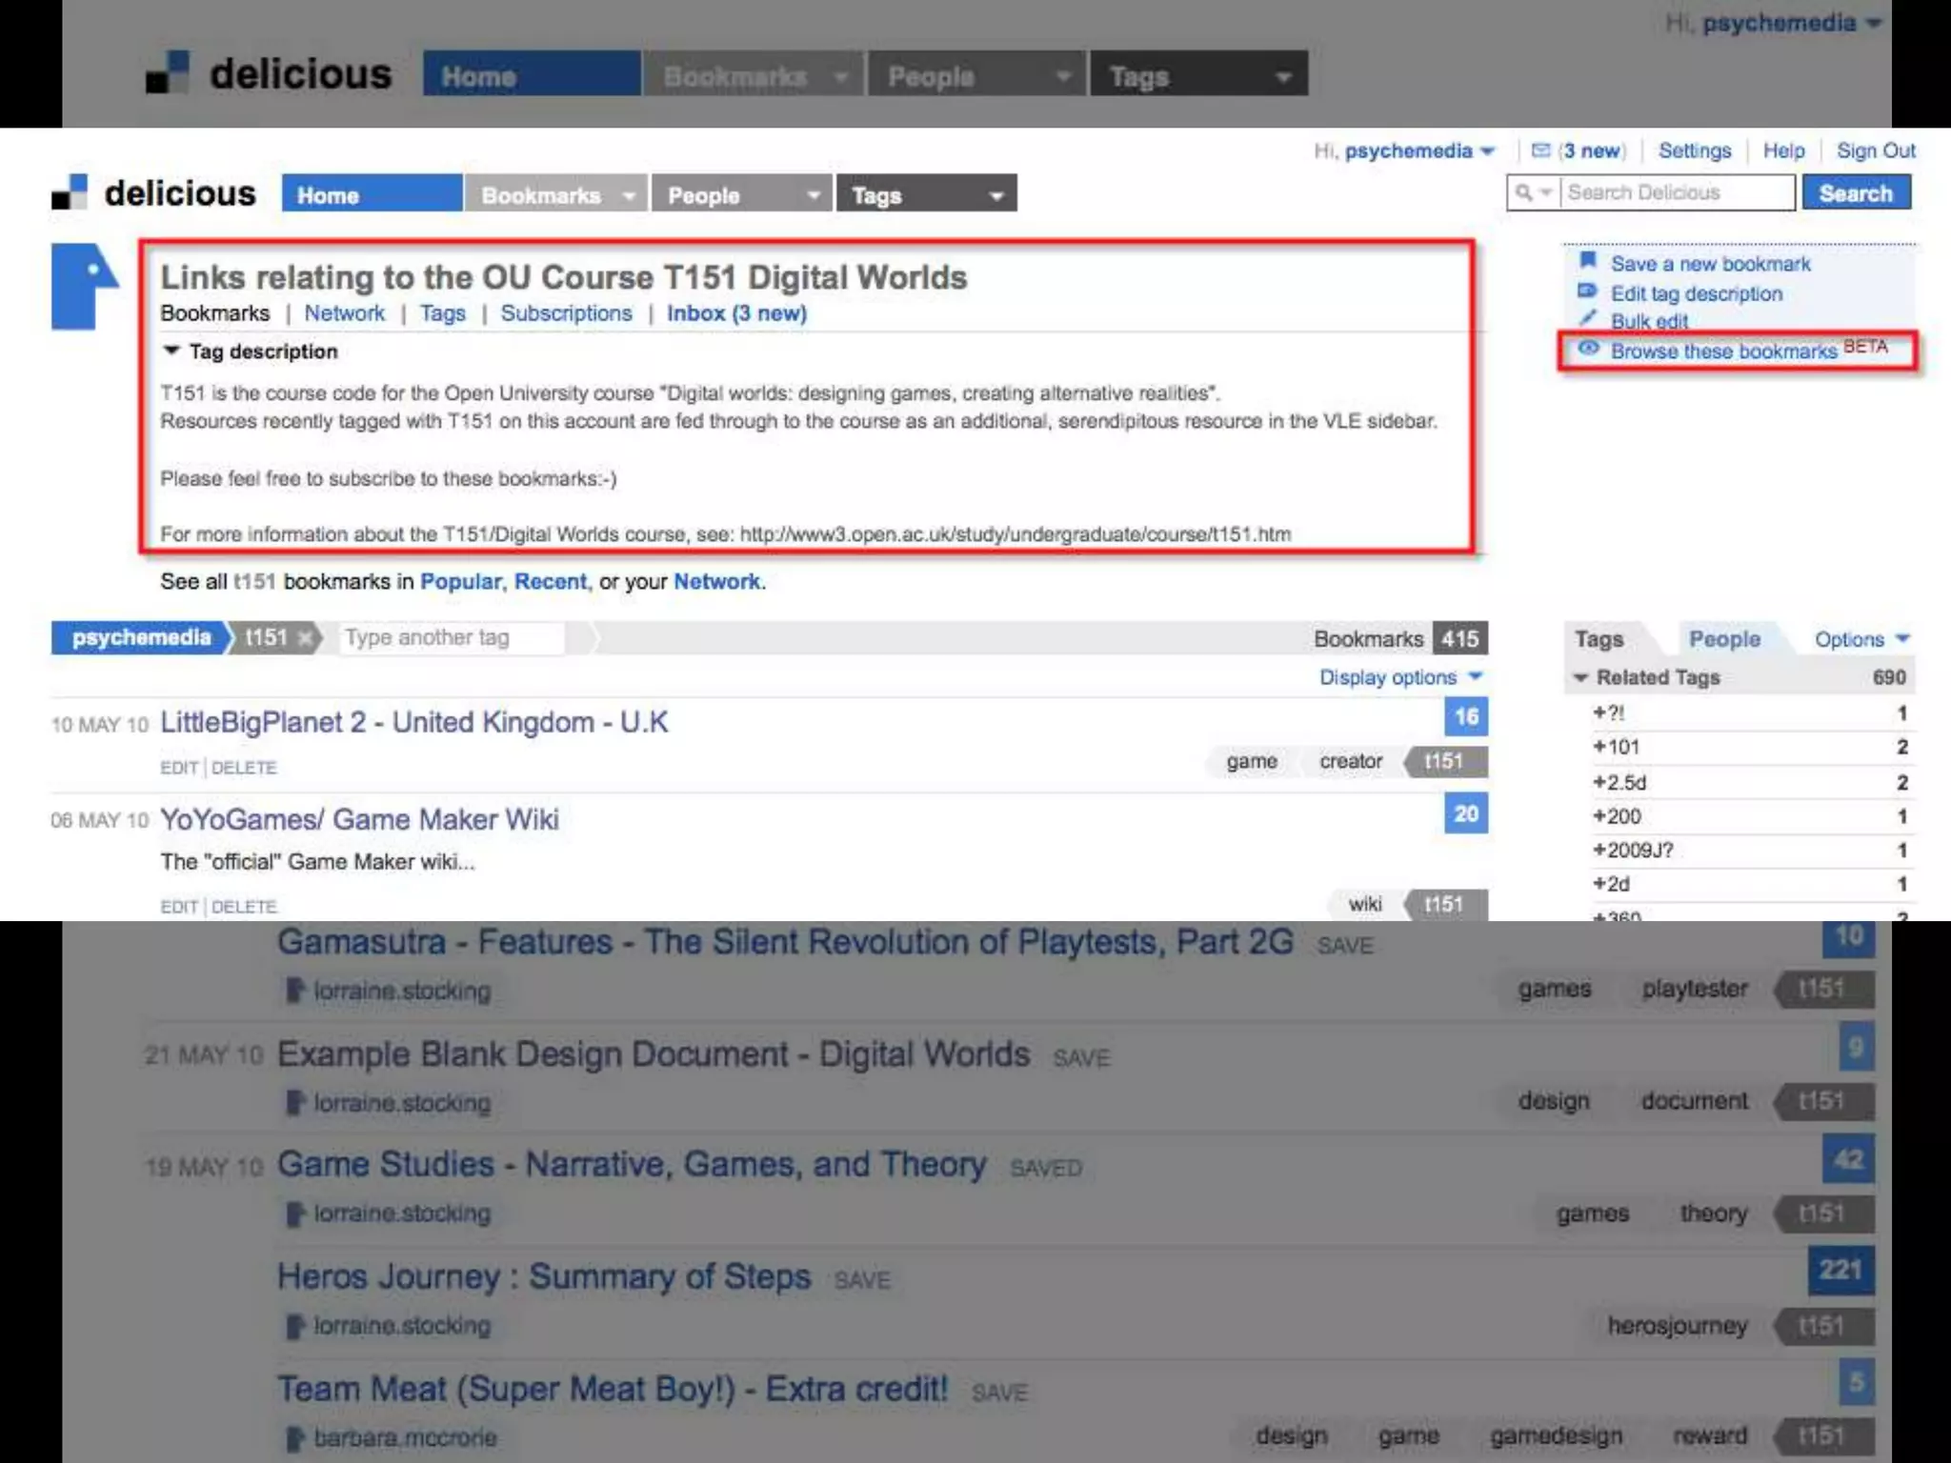Open LittleBigPlanet 2 bookmark link

click(413, 722)
